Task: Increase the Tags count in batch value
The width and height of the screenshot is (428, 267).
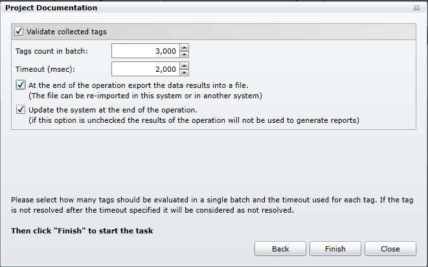Action: coord(185,47)
